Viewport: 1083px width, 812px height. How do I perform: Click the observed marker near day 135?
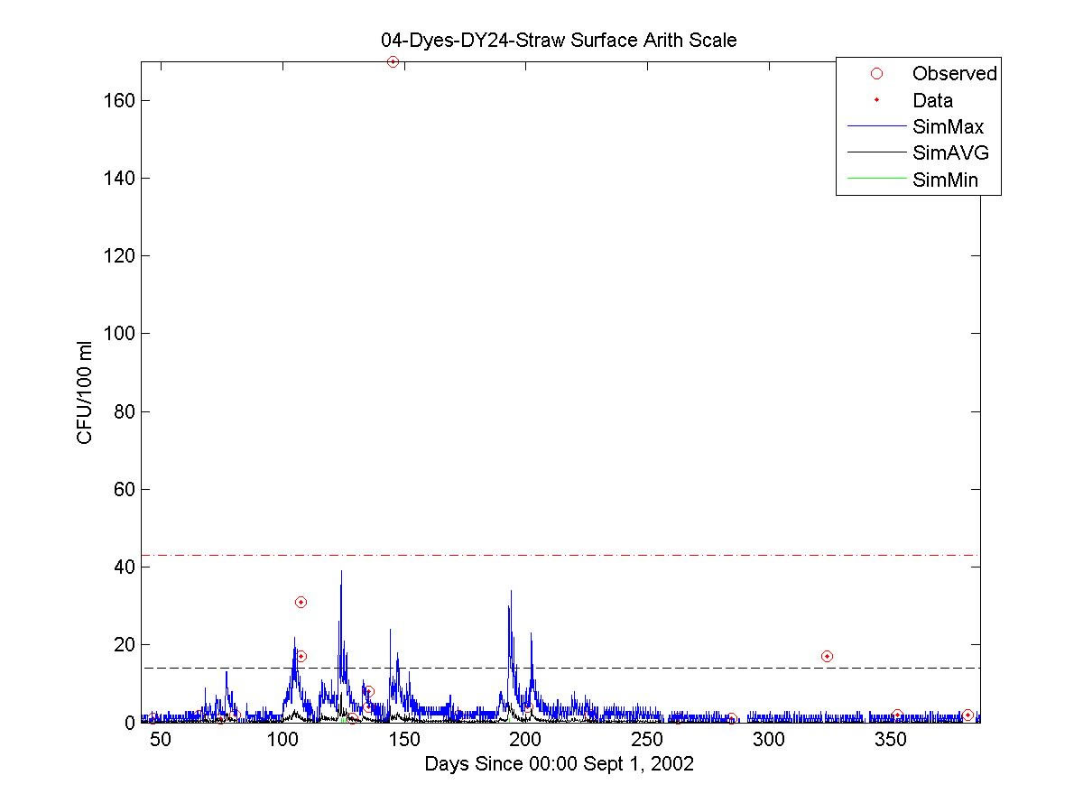coord(368,691)
